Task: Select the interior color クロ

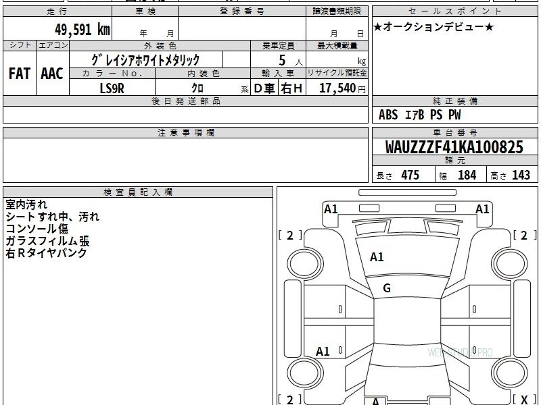Action: click(197, 88)
